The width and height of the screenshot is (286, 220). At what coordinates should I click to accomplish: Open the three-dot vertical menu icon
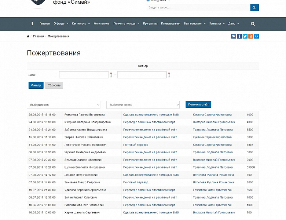tap(32, 24)
